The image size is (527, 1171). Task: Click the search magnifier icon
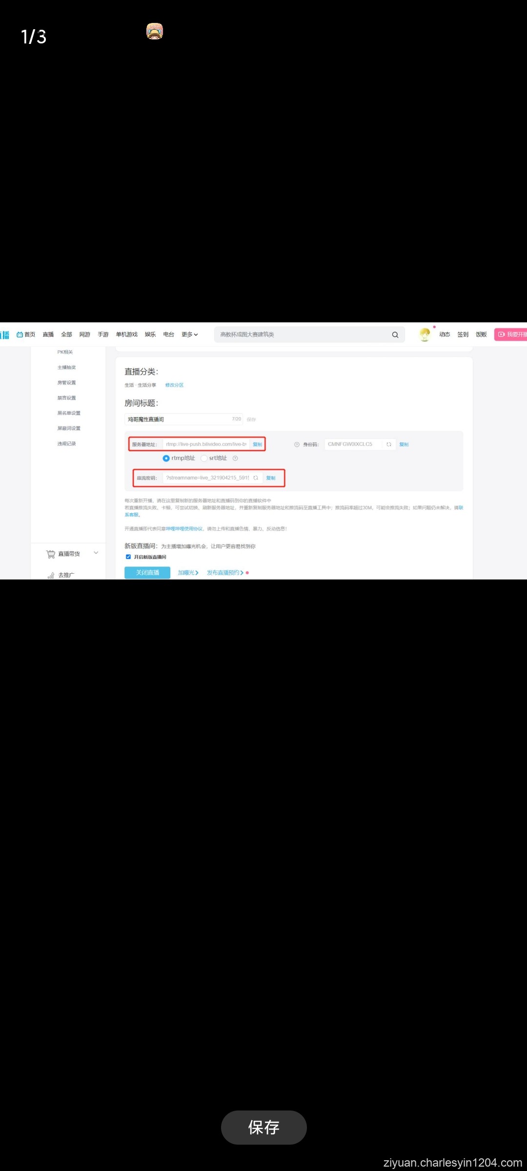pyautogui.click(x=395, y=335)
